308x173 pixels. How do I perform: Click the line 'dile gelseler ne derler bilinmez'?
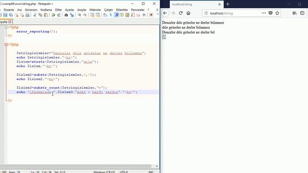pyautogui.click(x=186, y=27)
